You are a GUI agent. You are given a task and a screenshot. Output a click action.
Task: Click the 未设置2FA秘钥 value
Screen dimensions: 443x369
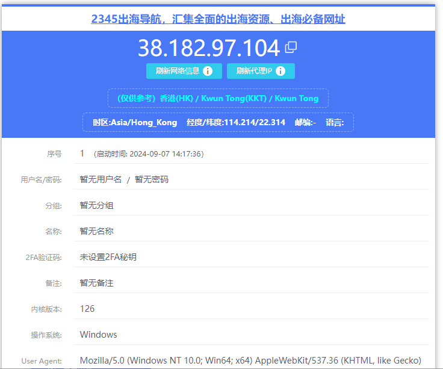point(108,257)
